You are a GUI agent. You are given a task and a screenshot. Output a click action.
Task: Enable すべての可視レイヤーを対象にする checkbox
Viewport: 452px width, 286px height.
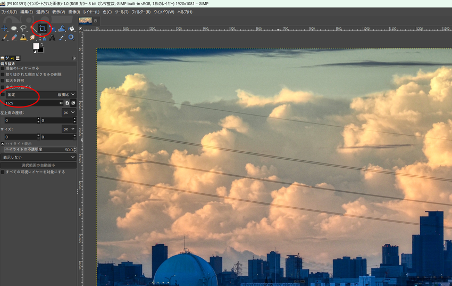[x=3, y=172]
